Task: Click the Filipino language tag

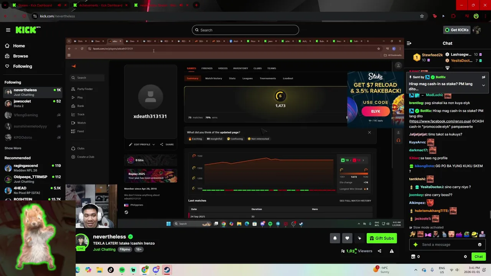Action: [125, 249]
